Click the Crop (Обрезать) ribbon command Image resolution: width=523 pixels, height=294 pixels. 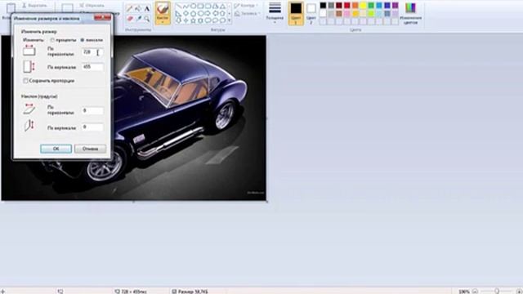tap(92, 6)
